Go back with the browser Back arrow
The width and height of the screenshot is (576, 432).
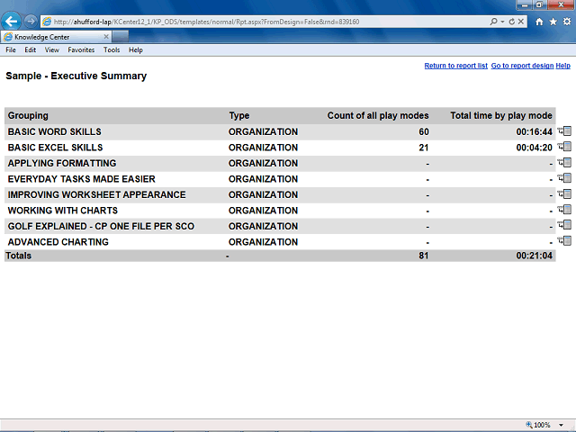11,22
